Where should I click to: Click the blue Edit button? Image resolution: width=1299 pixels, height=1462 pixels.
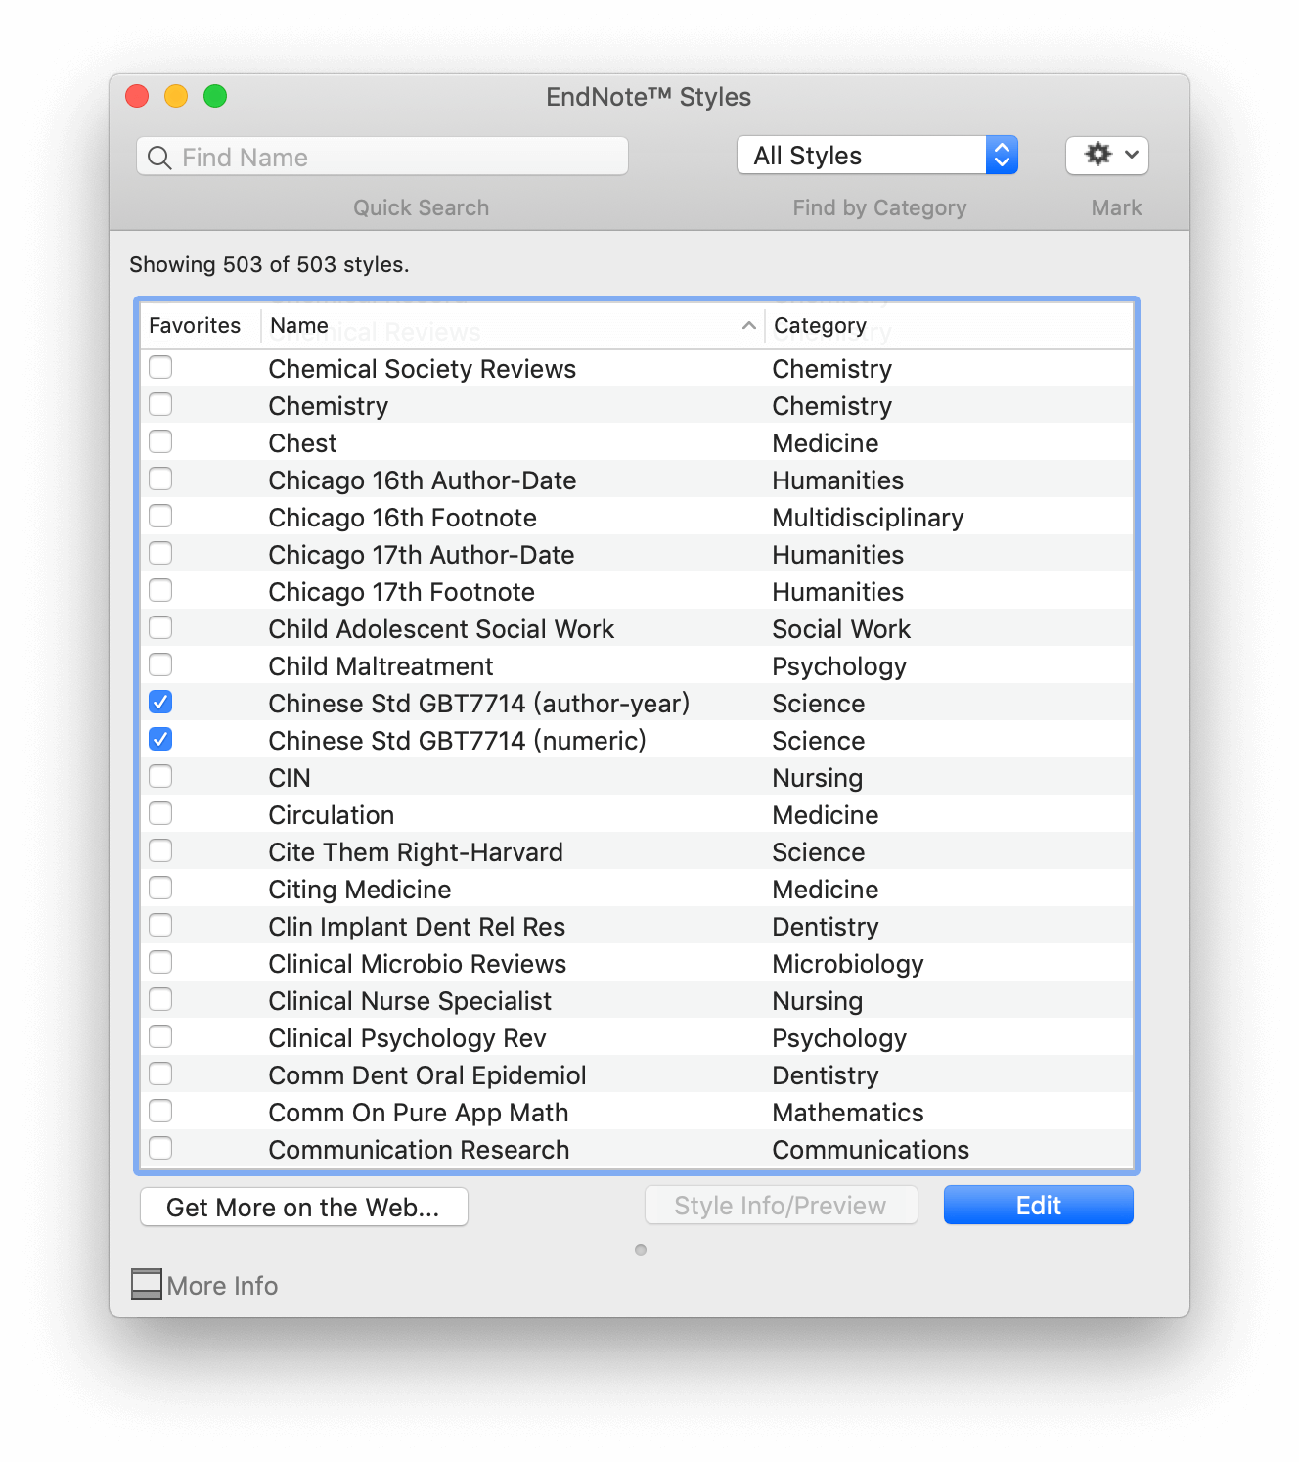pyautogui.click(x=1038, y=1205)
